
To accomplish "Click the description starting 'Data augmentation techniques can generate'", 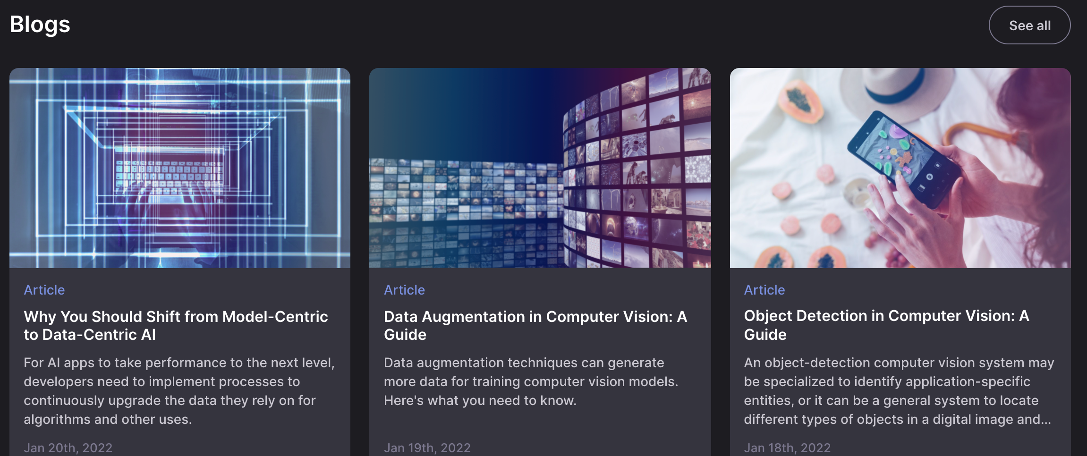I will coord(531,381).
